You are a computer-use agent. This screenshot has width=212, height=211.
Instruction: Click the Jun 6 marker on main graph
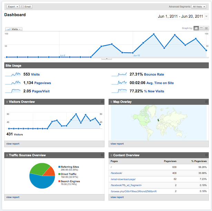[x=62, y=55]
